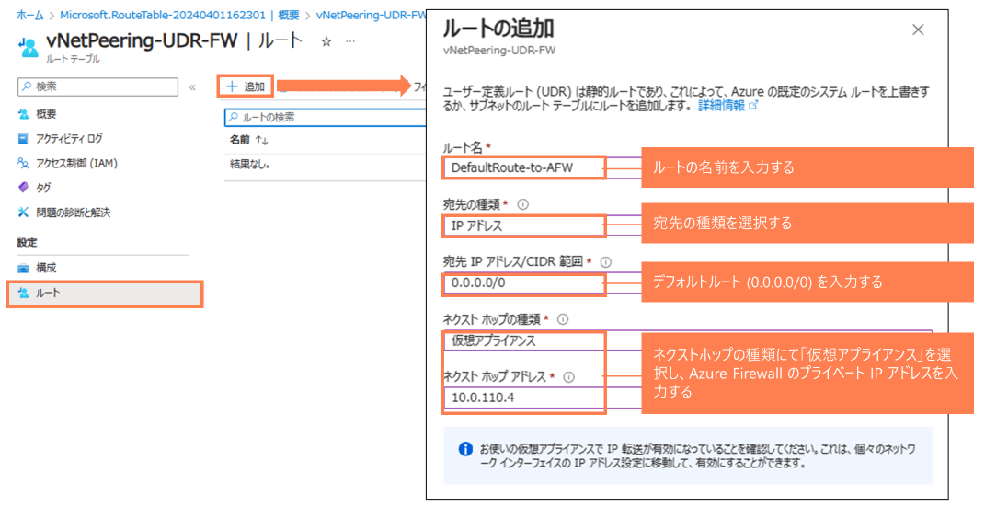985x507 pixels.
Task: Click the ルートの追加 panel title
Action: pos(498,29)
